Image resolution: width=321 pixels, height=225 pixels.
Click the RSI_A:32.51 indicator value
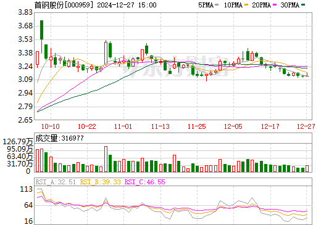[x=56, y=182]
